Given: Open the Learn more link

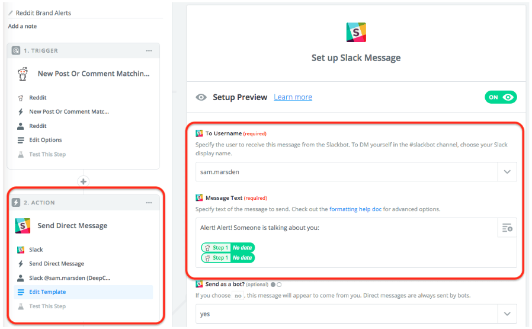Looking at the screenshot, I should click(x=293, y=97).
